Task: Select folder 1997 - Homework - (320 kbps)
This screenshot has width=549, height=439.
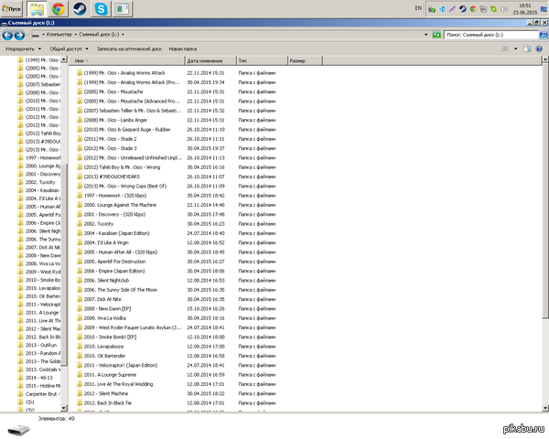Action: point(112,196)
